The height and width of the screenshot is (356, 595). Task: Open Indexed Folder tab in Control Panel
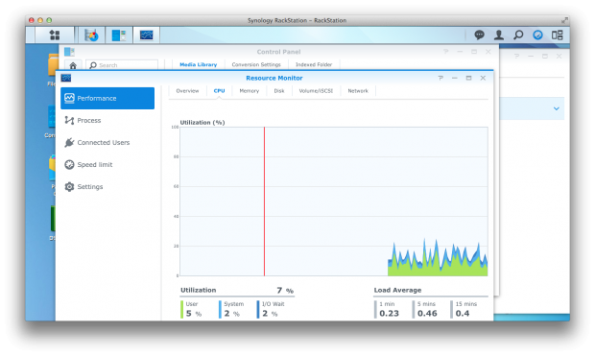(x=314, y=64)
